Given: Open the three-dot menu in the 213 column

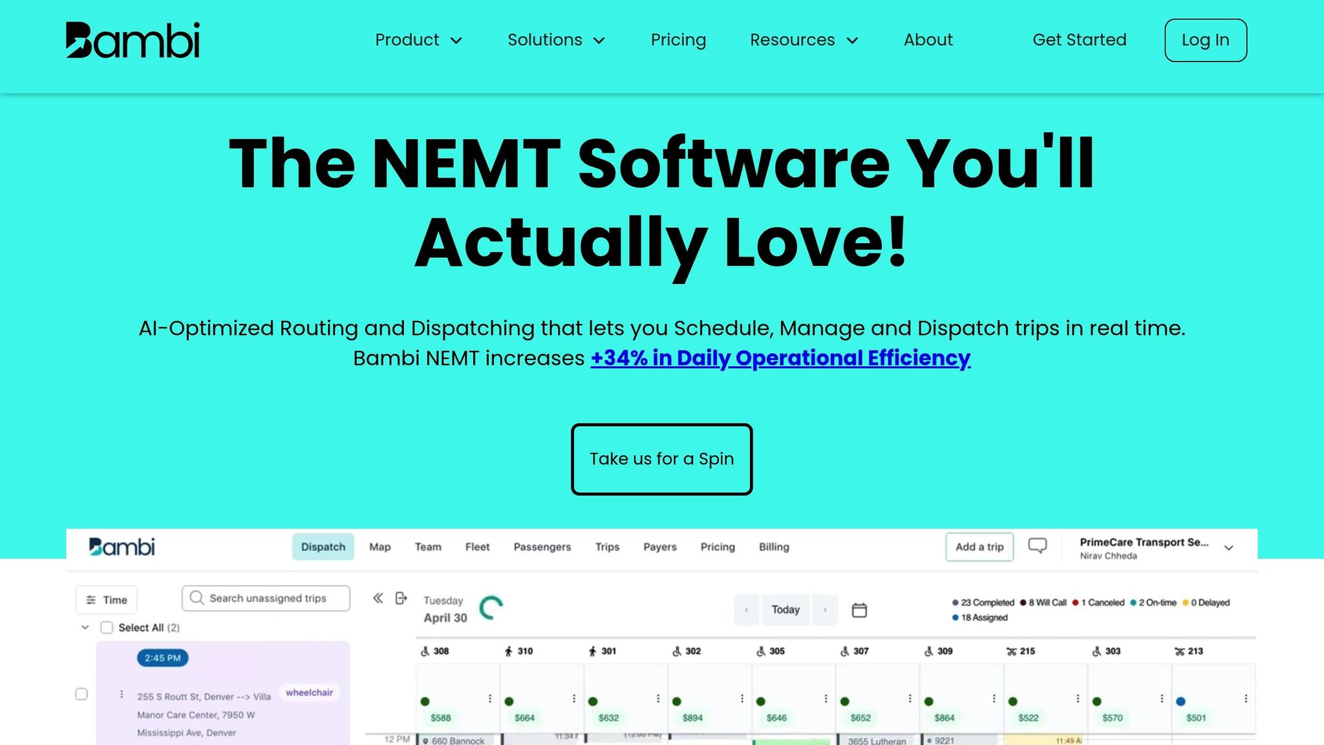Looking at the screenshot, I should click(x=1246, y=698).
